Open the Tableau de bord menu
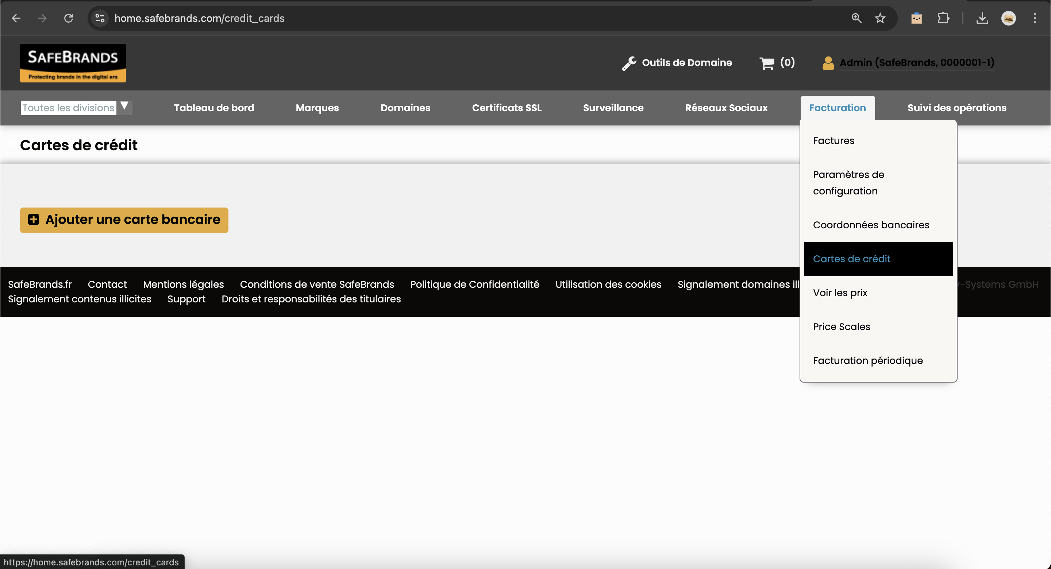 214,108
